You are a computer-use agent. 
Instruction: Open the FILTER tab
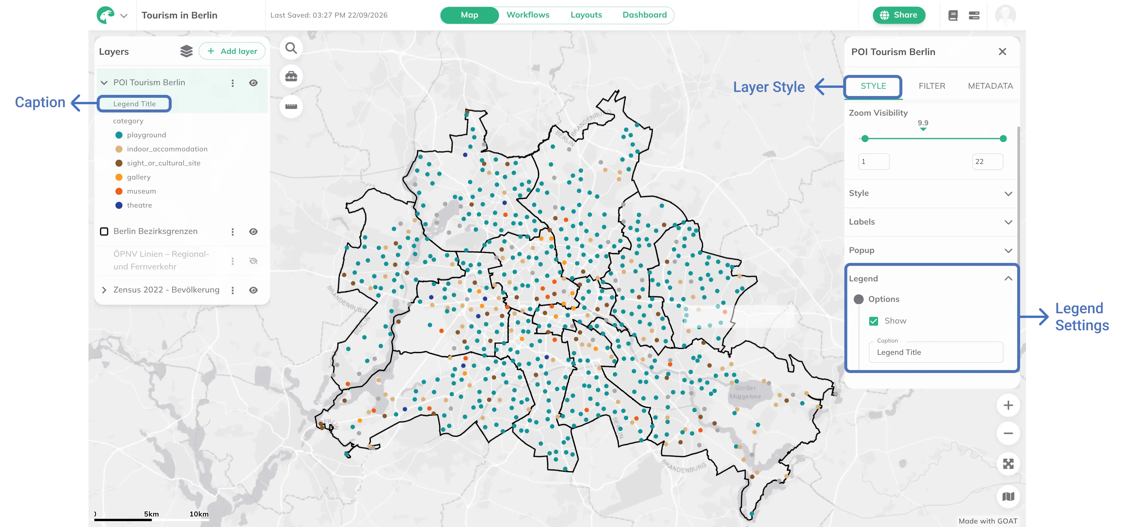932,86
